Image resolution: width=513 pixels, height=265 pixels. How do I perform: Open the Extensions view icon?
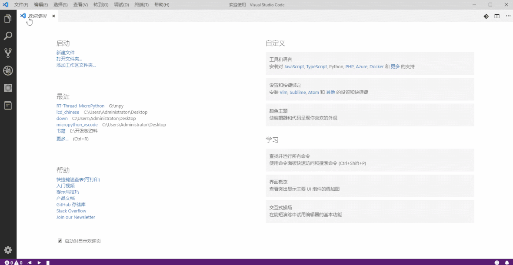click(8, 88)
